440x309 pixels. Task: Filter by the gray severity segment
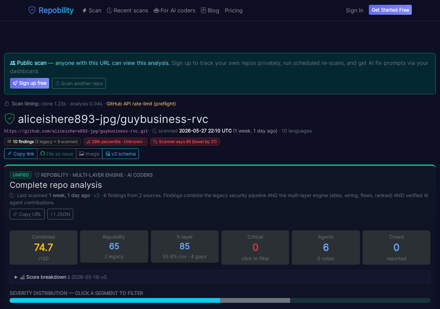(255, 300)
